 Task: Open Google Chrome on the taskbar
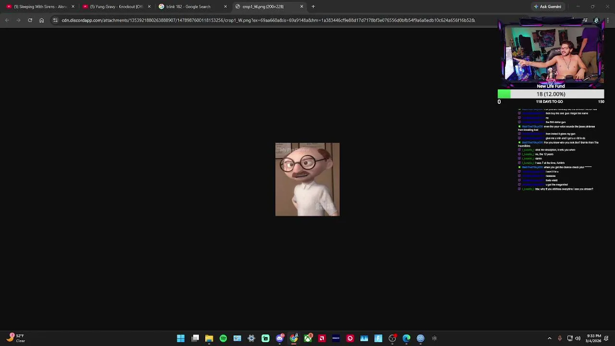[294, 338]
